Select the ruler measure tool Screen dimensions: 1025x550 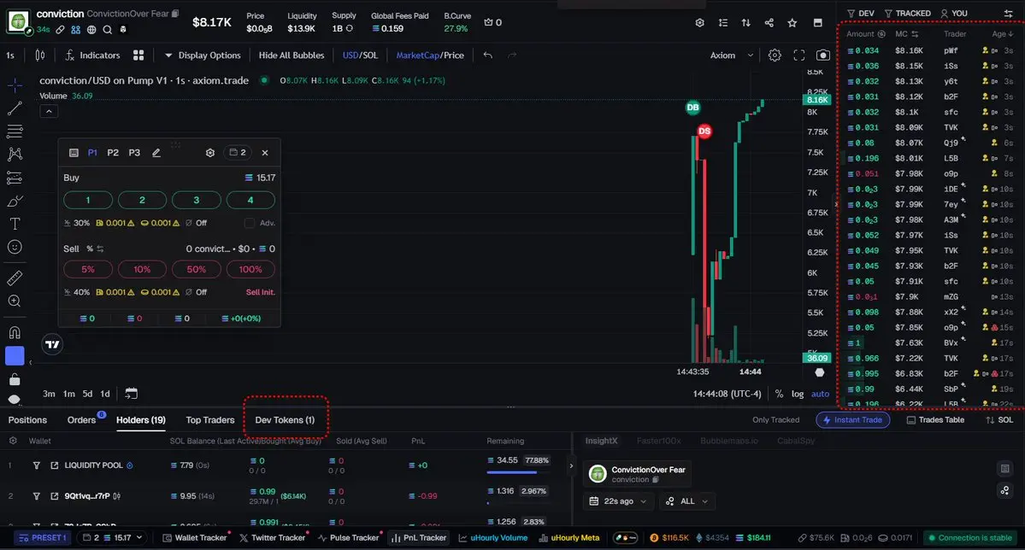[x=15, y=278]
